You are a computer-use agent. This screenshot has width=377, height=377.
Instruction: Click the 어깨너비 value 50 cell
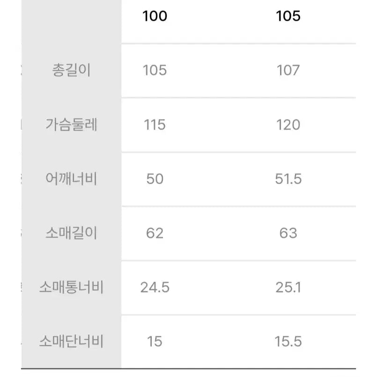155,179
